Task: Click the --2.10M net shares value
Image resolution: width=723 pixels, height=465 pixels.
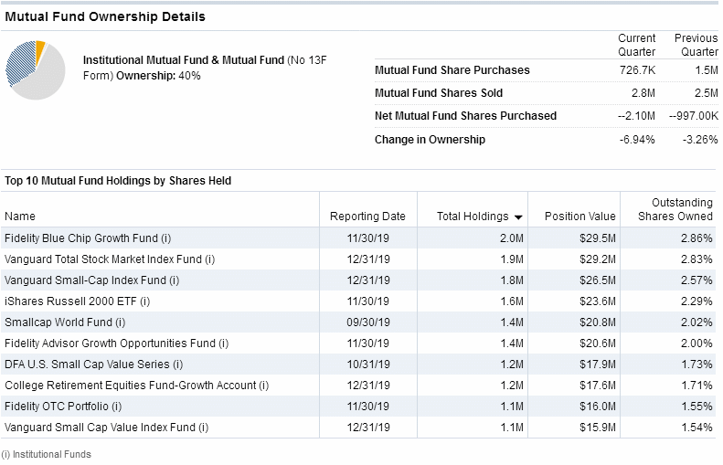Action: click(636, 116)
